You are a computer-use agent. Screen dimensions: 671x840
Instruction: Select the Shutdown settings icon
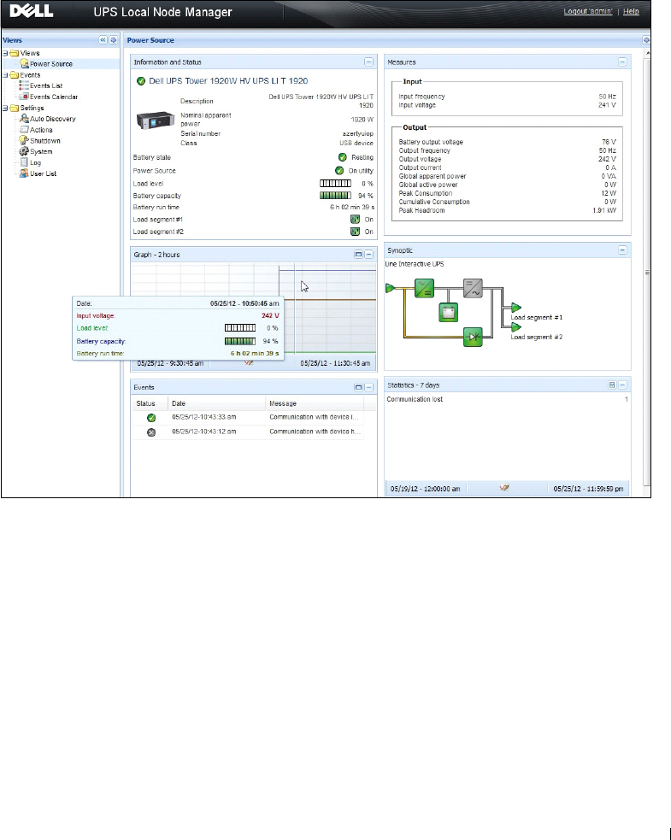tap(24, 141)
